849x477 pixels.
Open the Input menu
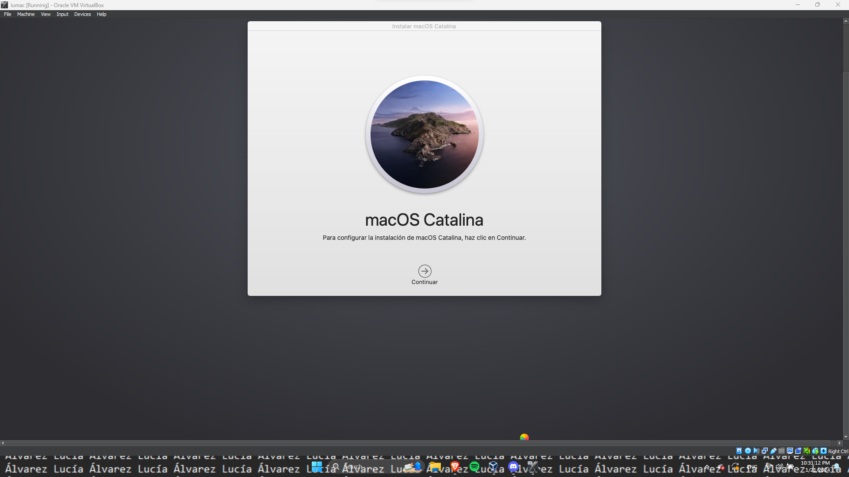pyautogui.click(x=62, y=14)
